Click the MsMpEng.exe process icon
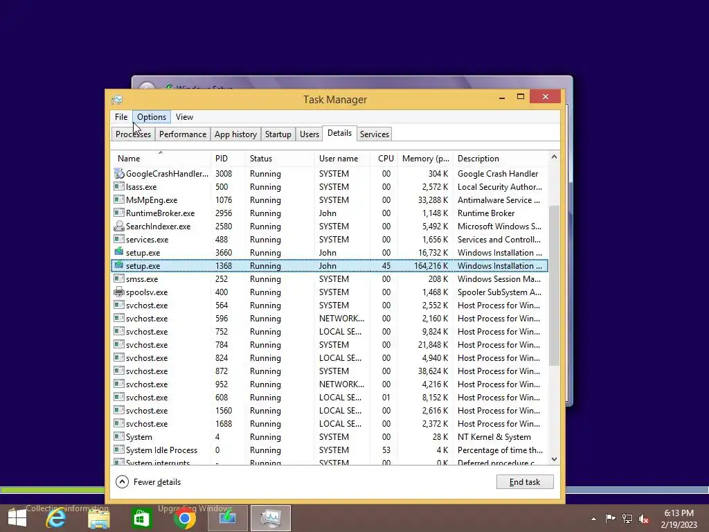 tap(119, 199)
